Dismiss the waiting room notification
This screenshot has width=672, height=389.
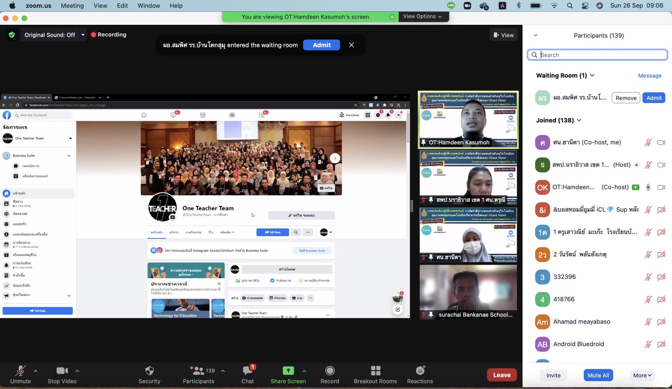click(x=351, y=45)
